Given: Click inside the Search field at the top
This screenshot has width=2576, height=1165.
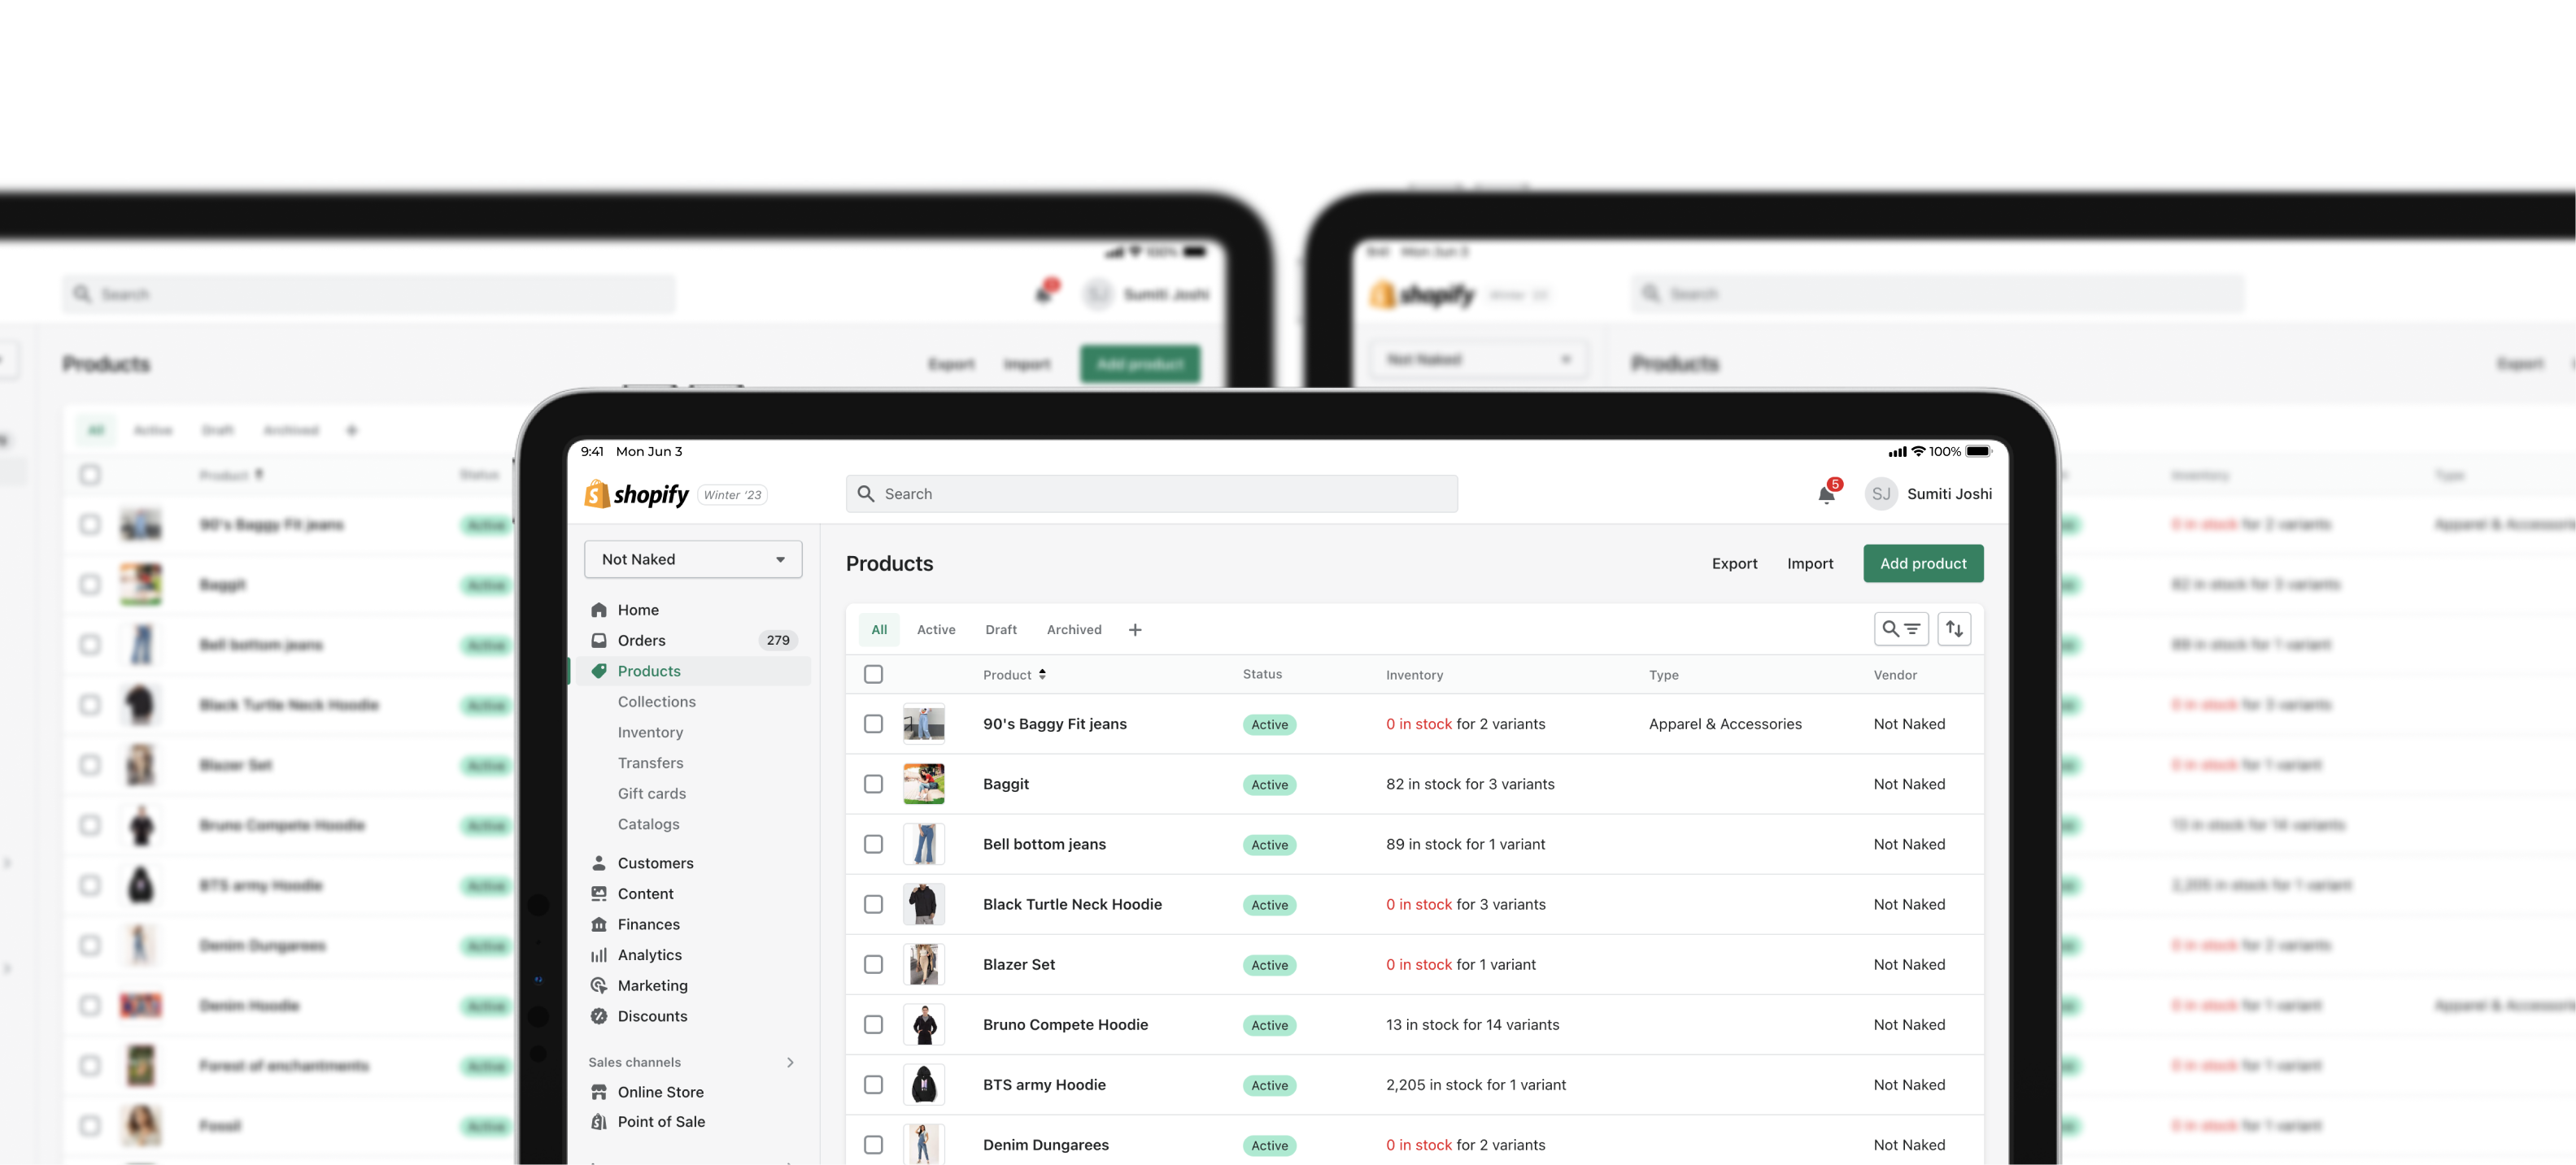Looking at the screenshot, I should 1150,493.
